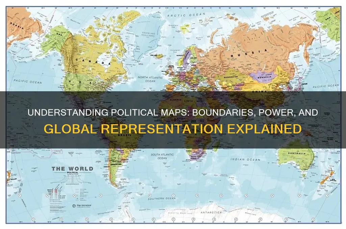This screenshot has width=346, height=229.
Task: Click the SOUTH ATLANTIC OCEAN label
Action: point(160,156)
